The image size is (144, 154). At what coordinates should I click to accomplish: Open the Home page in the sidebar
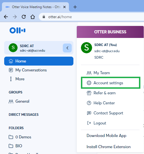tap(39, 61)
